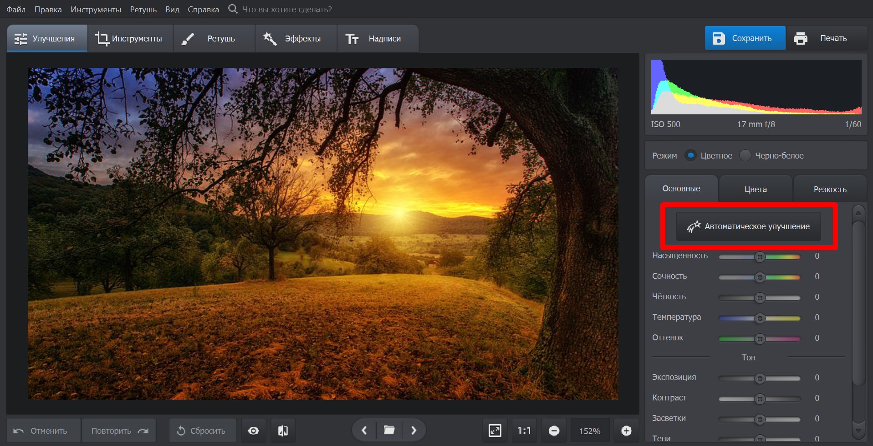Open the Инструменты menu in the menu bar
Viewport: 873px width, 446px height.
[x=96, y=9]
